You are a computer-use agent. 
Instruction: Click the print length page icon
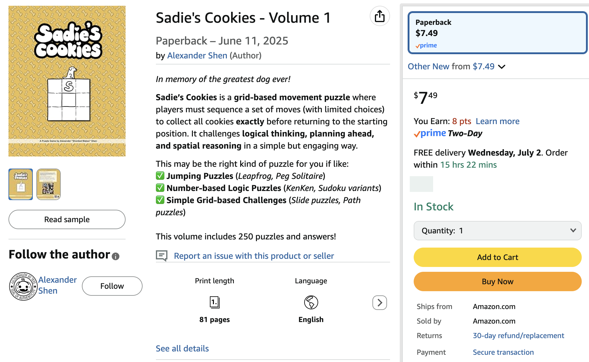(214, 302)
